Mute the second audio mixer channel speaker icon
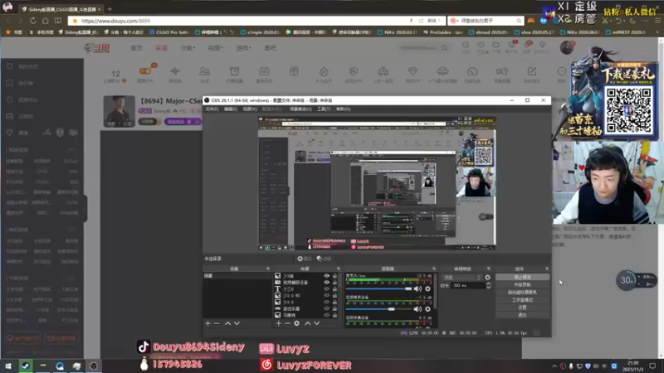 pyautogui.click(x=417, y=309)
